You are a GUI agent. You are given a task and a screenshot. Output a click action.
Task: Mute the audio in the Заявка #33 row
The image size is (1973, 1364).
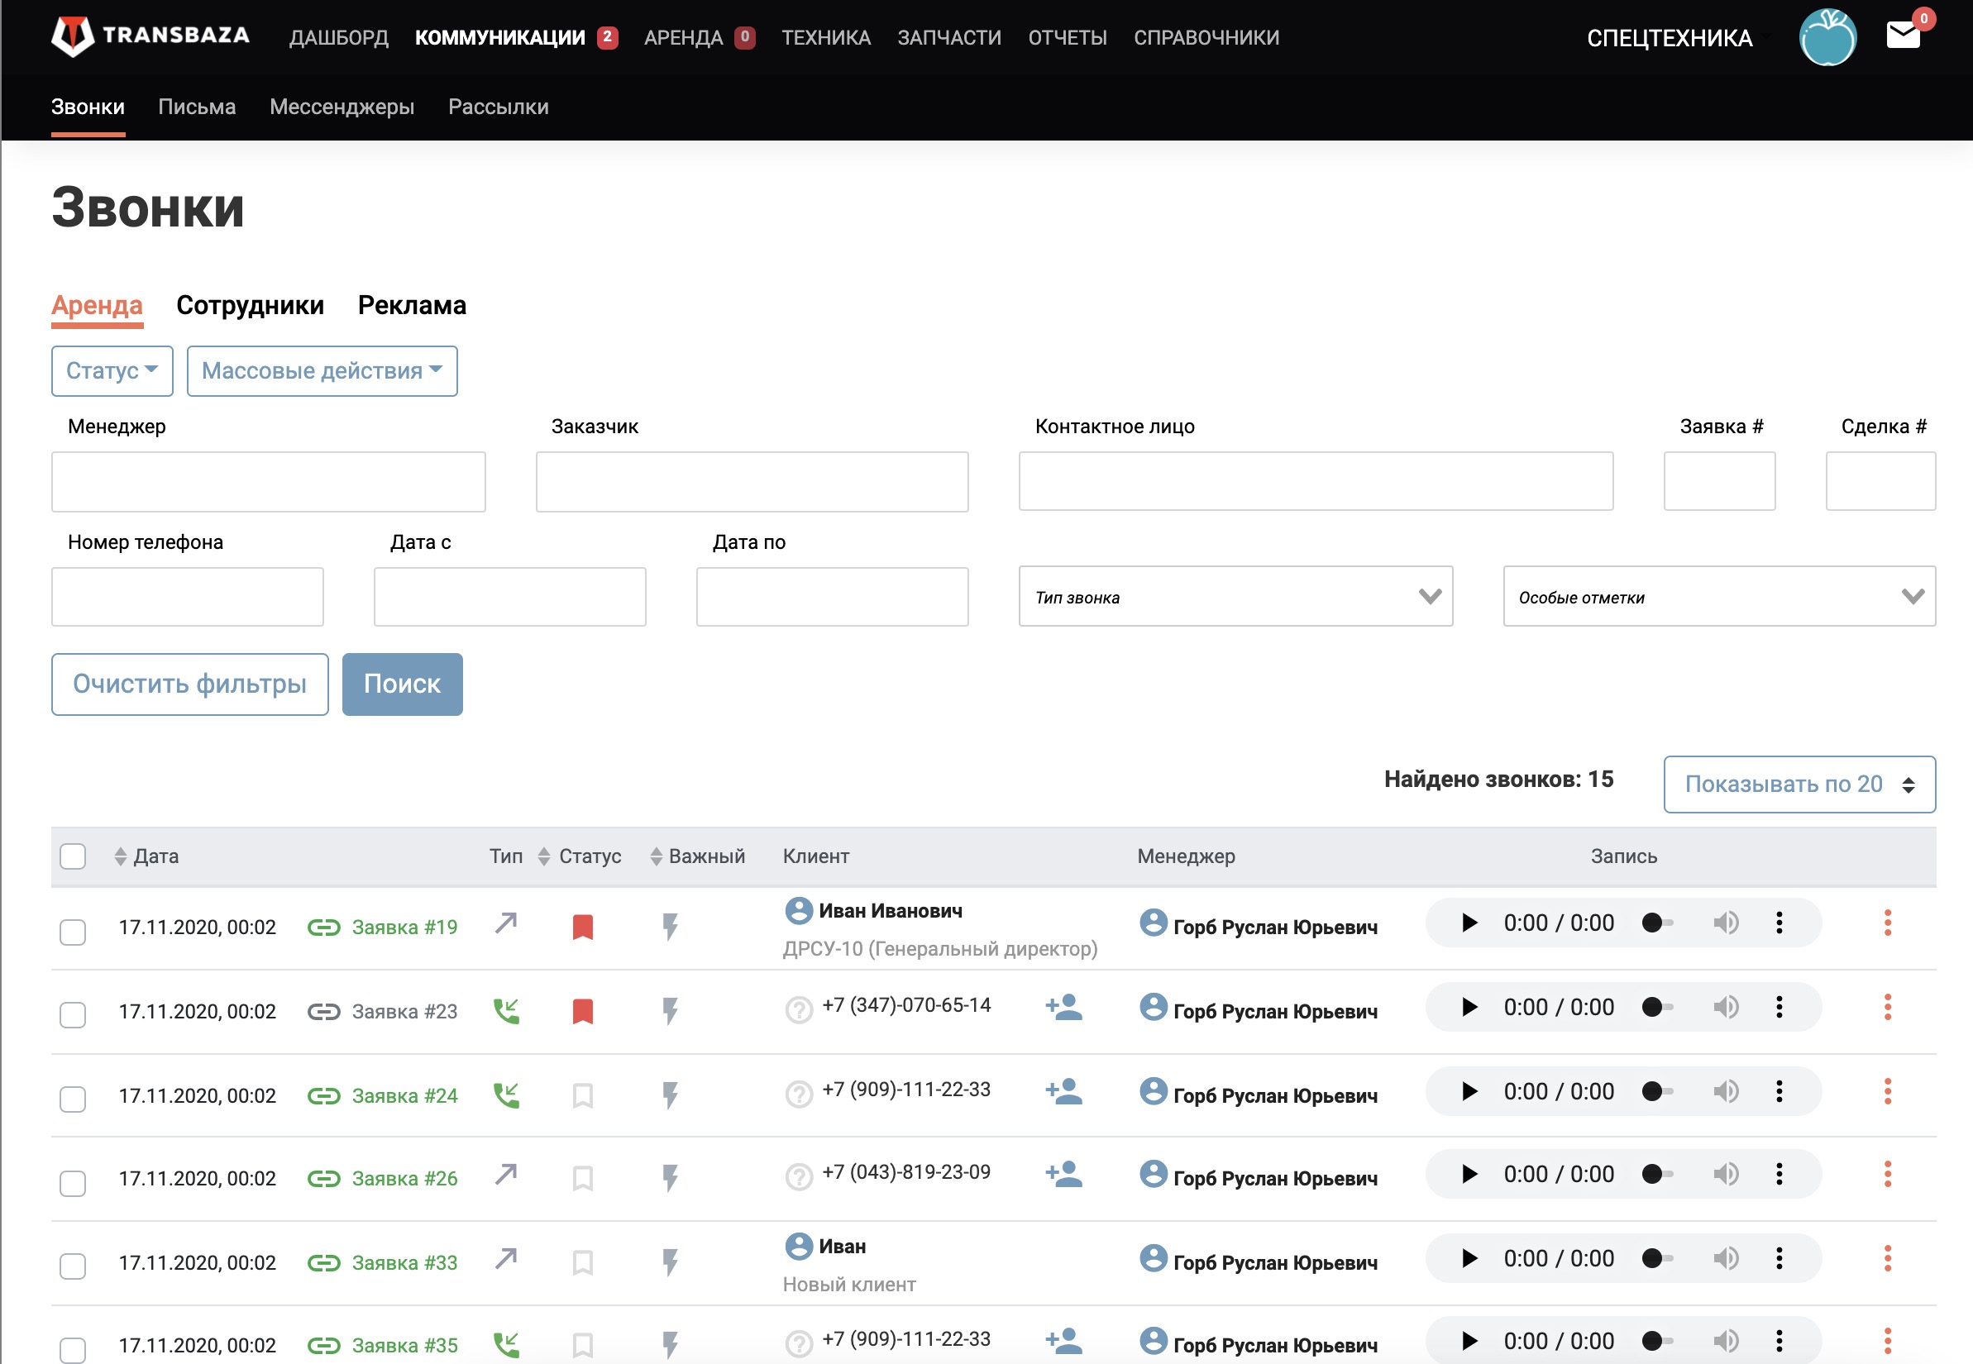point(1725,1258)
